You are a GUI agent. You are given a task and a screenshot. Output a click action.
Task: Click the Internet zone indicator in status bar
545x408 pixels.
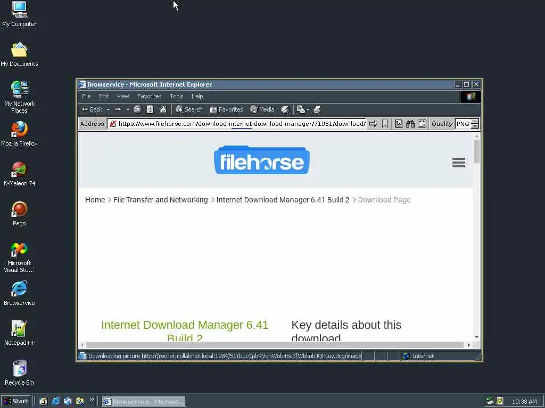click(418, 356)
